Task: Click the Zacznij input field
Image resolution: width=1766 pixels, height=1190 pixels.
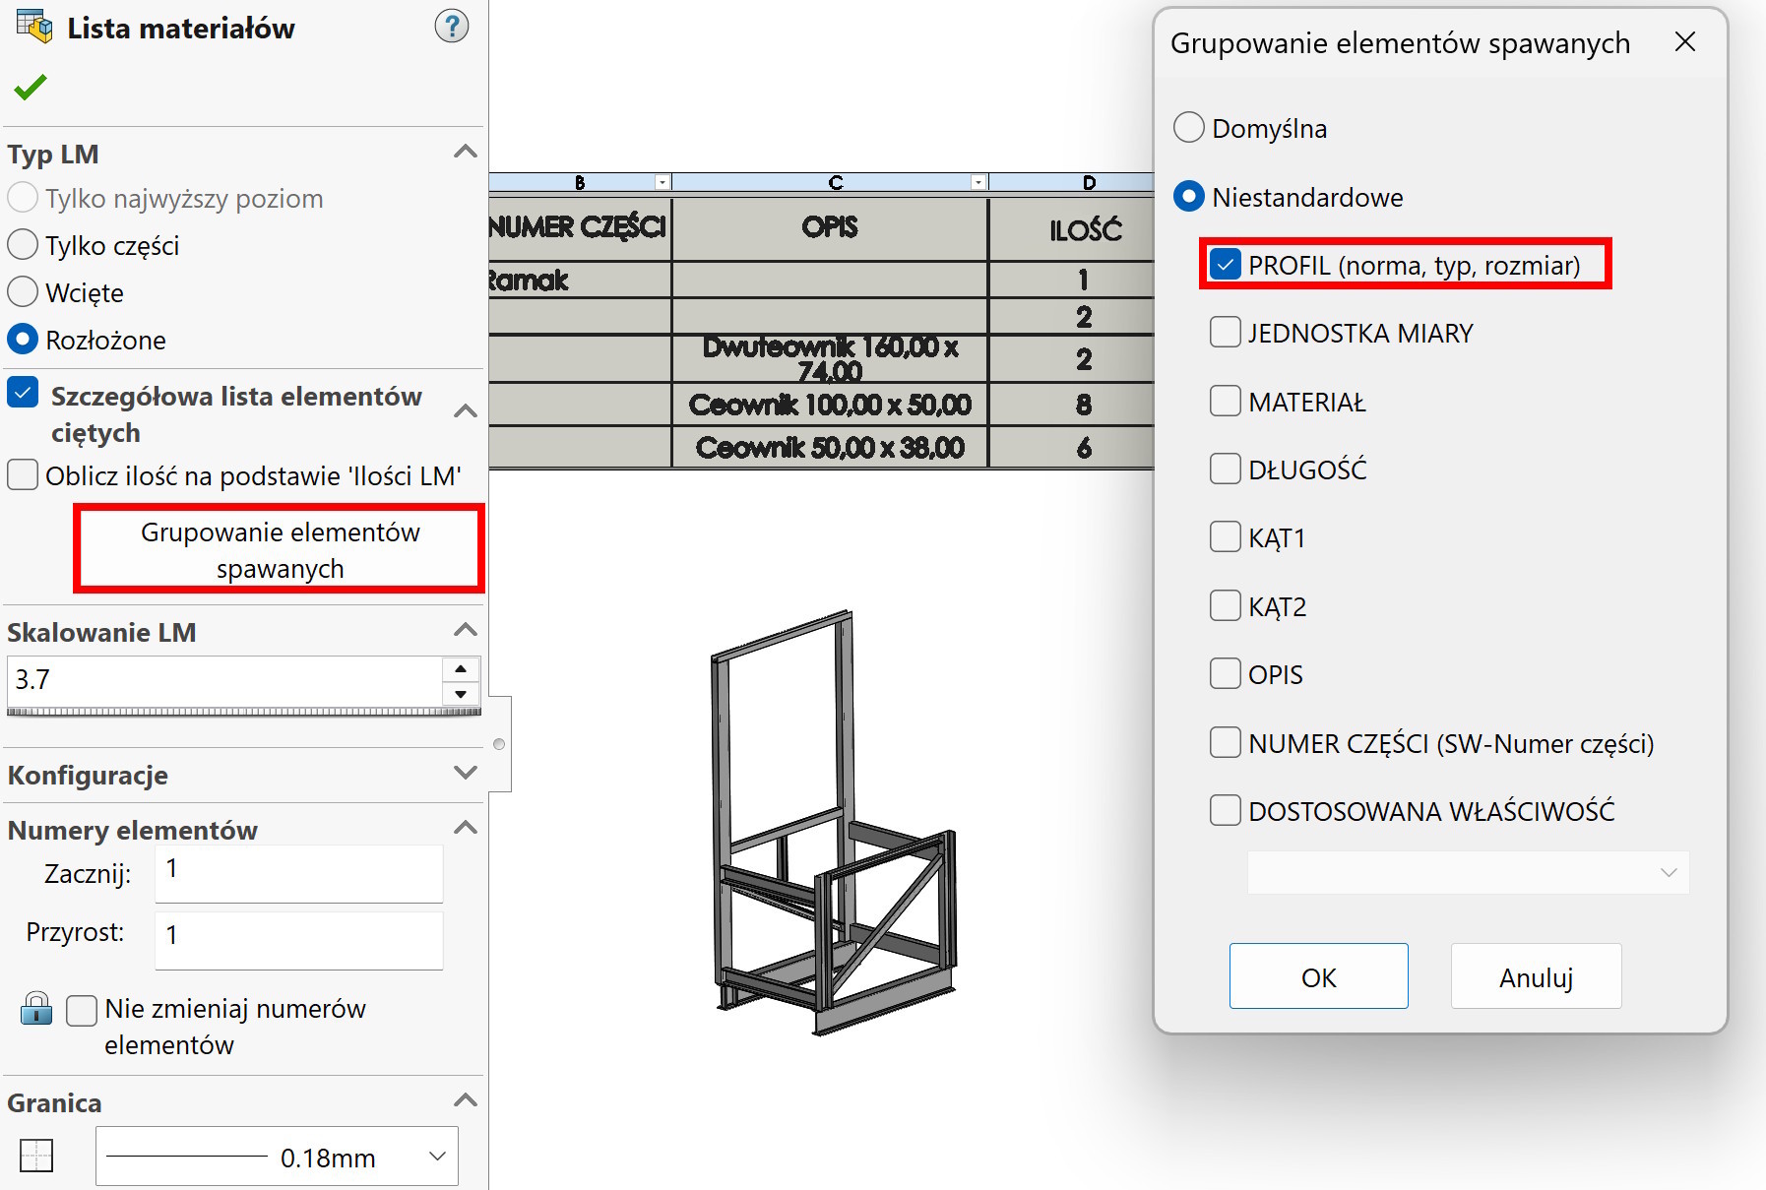Action: click(298, 871)
